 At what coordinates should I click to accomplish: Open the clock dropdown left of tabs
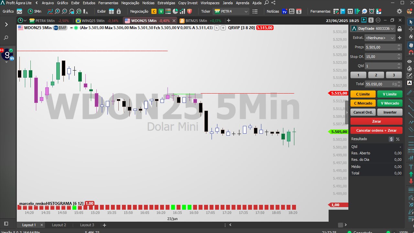pos(22,21)
